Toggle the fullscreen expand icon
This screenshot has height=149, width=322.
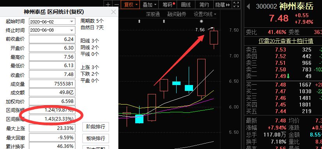pos(236,5)
